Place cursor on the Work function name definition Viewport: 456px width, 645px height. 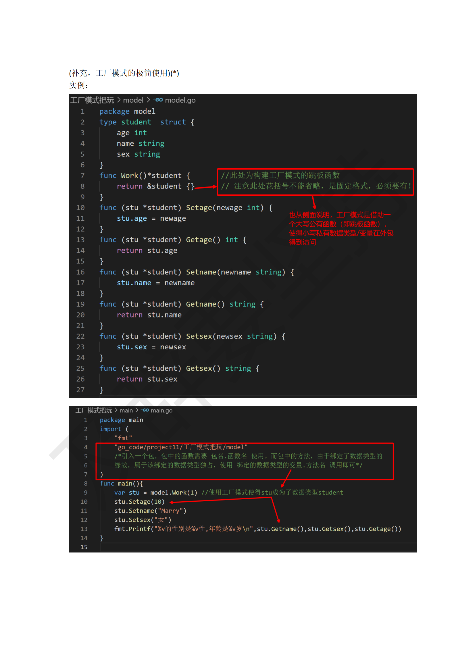point(129,176)
